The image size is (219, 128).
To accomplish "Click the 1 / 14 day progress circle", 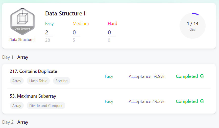I will [192, 26].
